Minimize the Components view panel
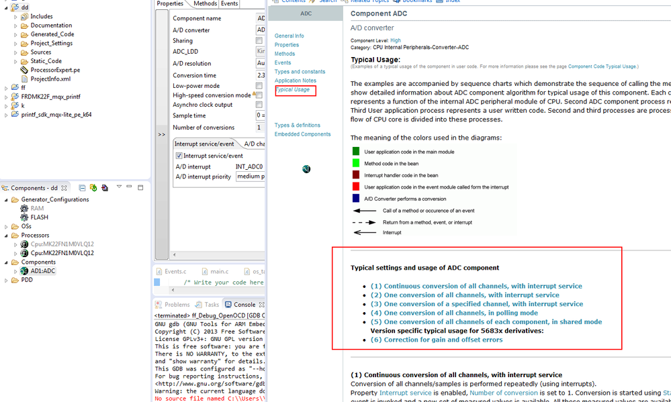The height and width of the screenshot is (402, 671). click(129, 187)
